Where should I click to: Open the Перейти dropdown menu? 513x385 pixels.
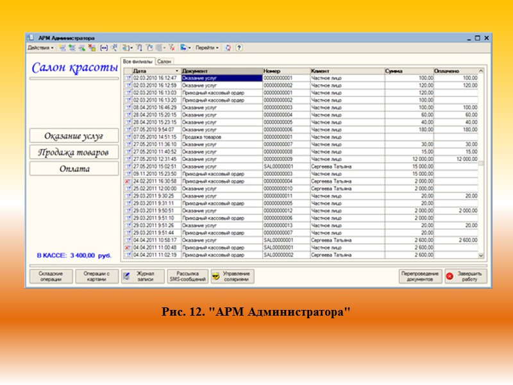pos(206,47)
